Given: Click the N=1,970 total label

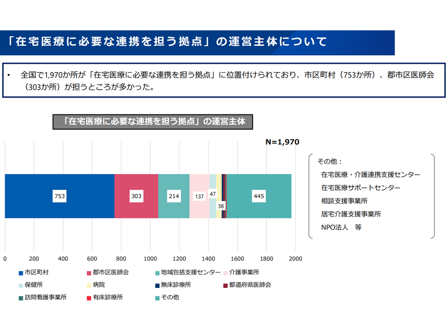Looking at the screenshot, I should [282, 142].
